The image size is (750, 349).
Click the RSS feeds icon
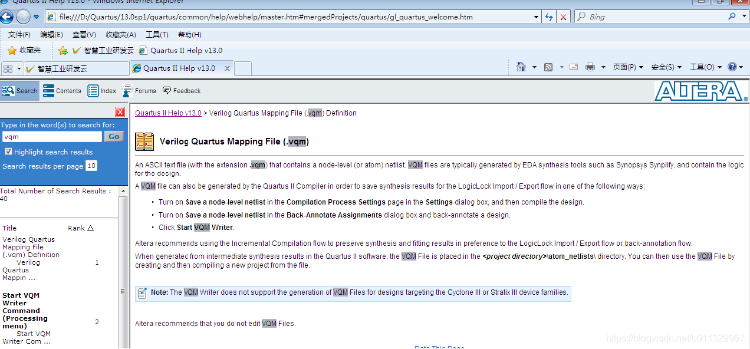pos(548,67)
